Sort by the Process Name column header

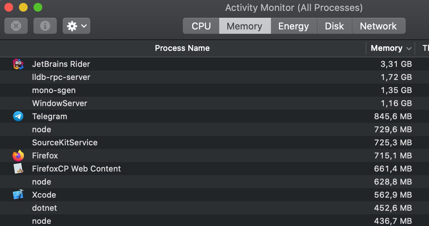[x=182, y=48]
